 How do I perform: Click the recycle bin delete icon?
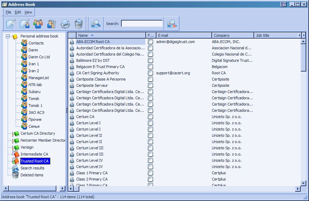point(79,24)
